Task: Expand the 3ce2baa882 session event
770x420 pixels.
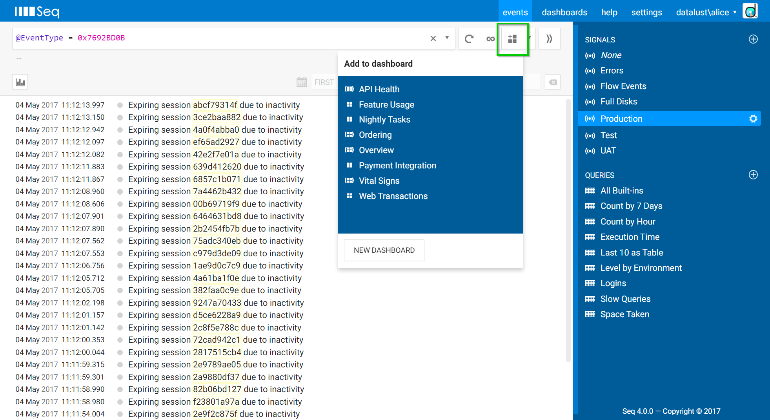Action: tap(215, 117)
